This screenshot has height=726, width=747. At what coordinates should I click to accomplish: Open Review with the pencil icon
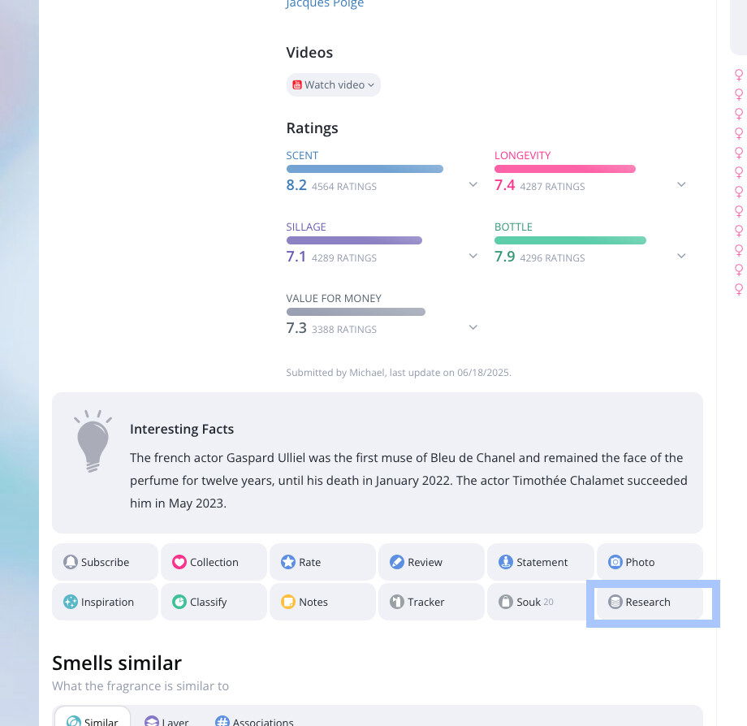pyautogui.click(x=397, y=562)
